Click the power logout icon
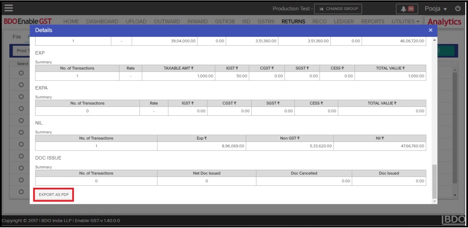 (x=458, y=9)
